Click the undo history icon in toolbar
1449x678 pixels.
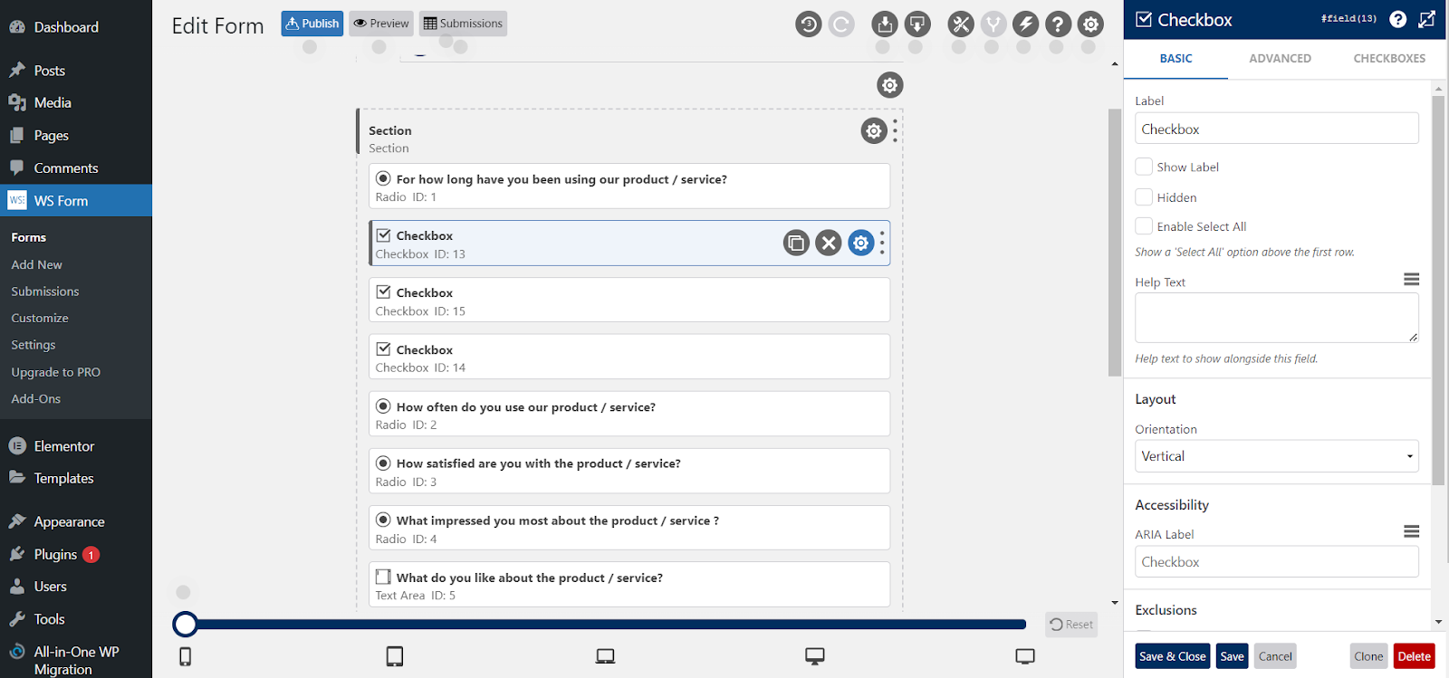coord(809,24)
